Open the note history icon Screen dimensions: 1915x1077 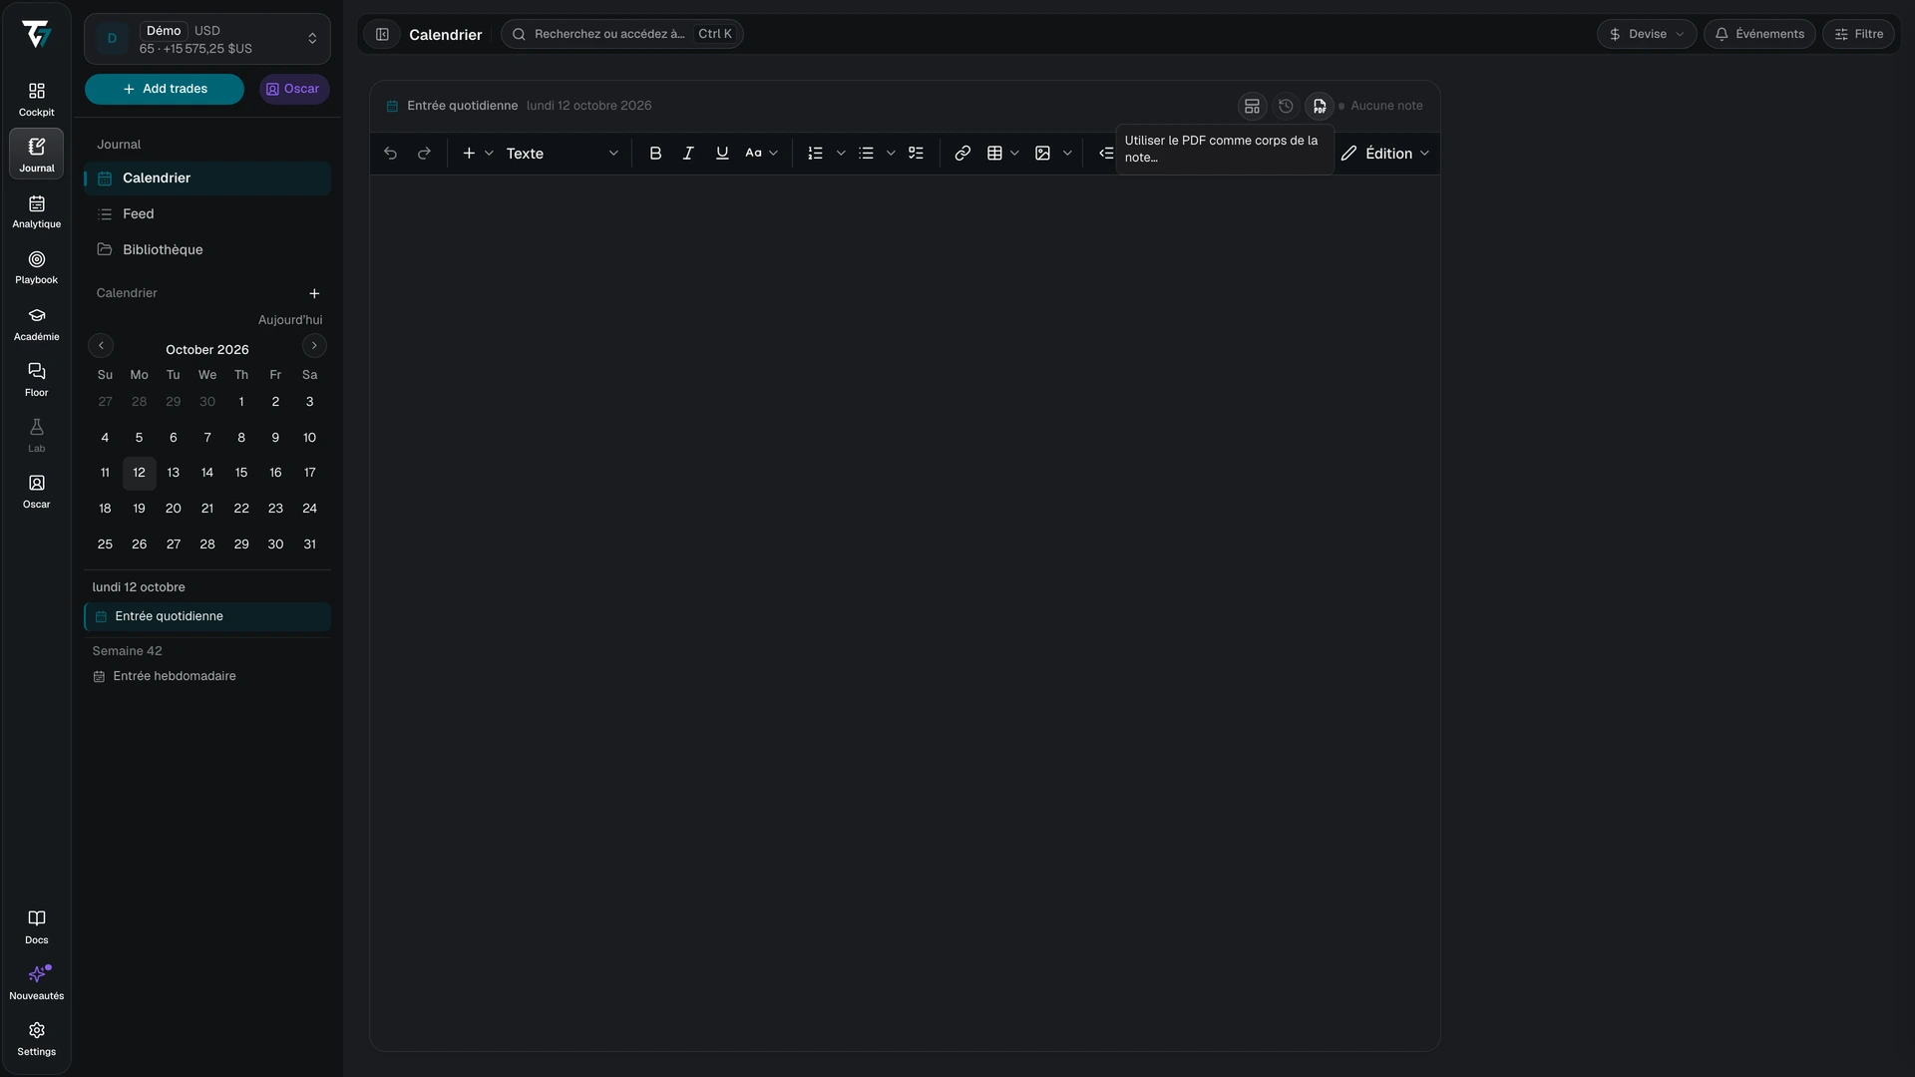pyautogui.click(x=1286, y=106)
